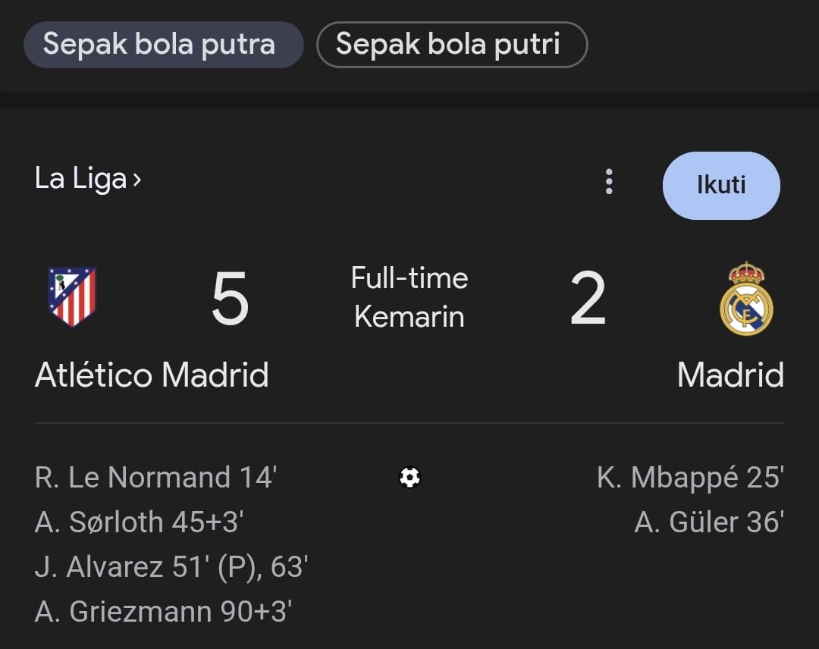Viewport: 819px width, 649px height.
Task: Open La Liga via its chevron arrow
Action: (137, 177)
